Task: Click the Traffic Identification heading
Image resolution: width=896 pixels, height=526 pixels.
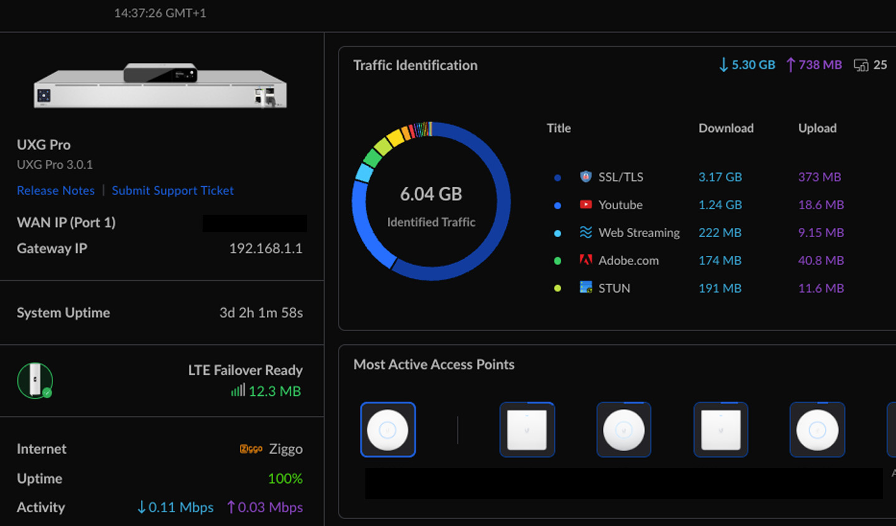Action: coord(415,65)
